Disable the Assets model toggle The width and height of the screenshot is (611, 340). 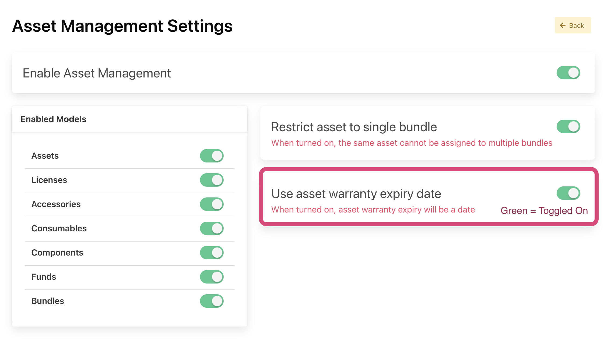coord(212,156)
